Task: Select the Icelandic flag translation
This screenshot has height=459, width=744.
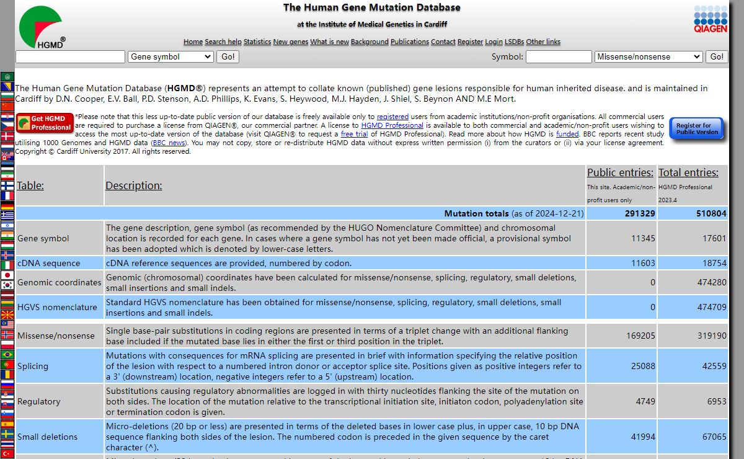Action: [7, 255]
